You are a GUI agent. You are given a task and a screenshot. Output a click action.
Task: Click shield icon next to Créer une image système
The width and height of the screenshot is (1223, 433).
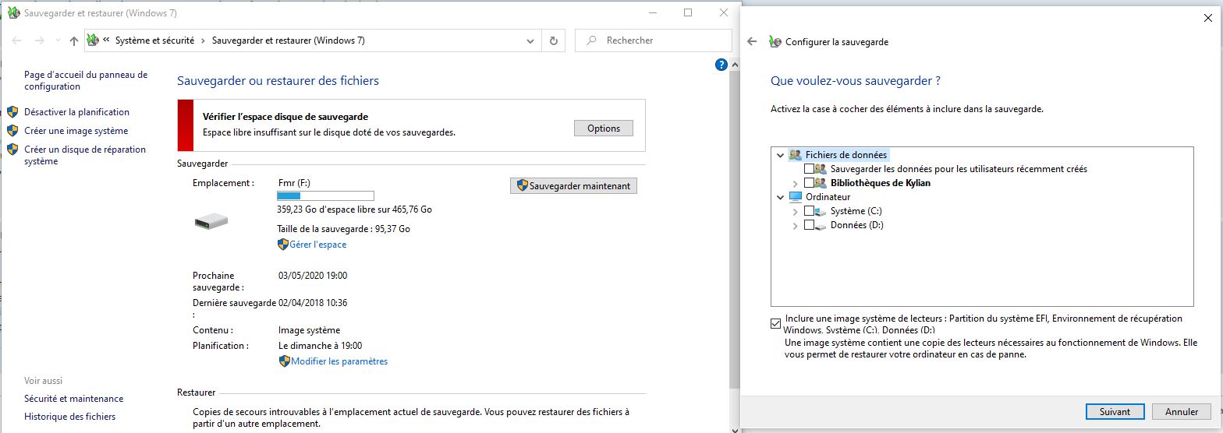point(12,131)
